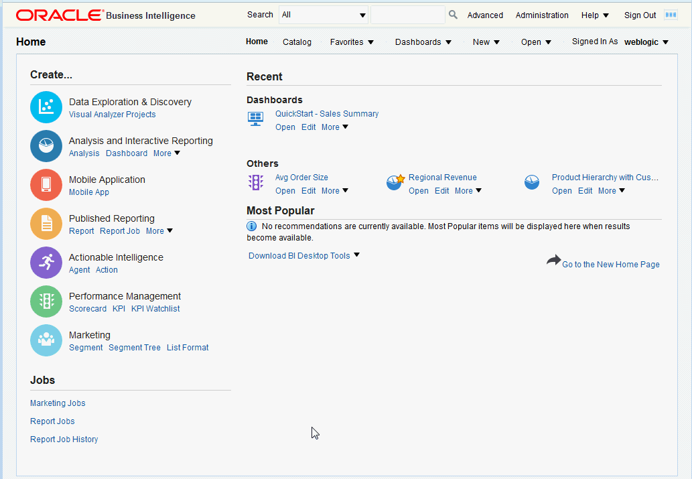Click the information icon under Most Popular

tap(252, 226)
